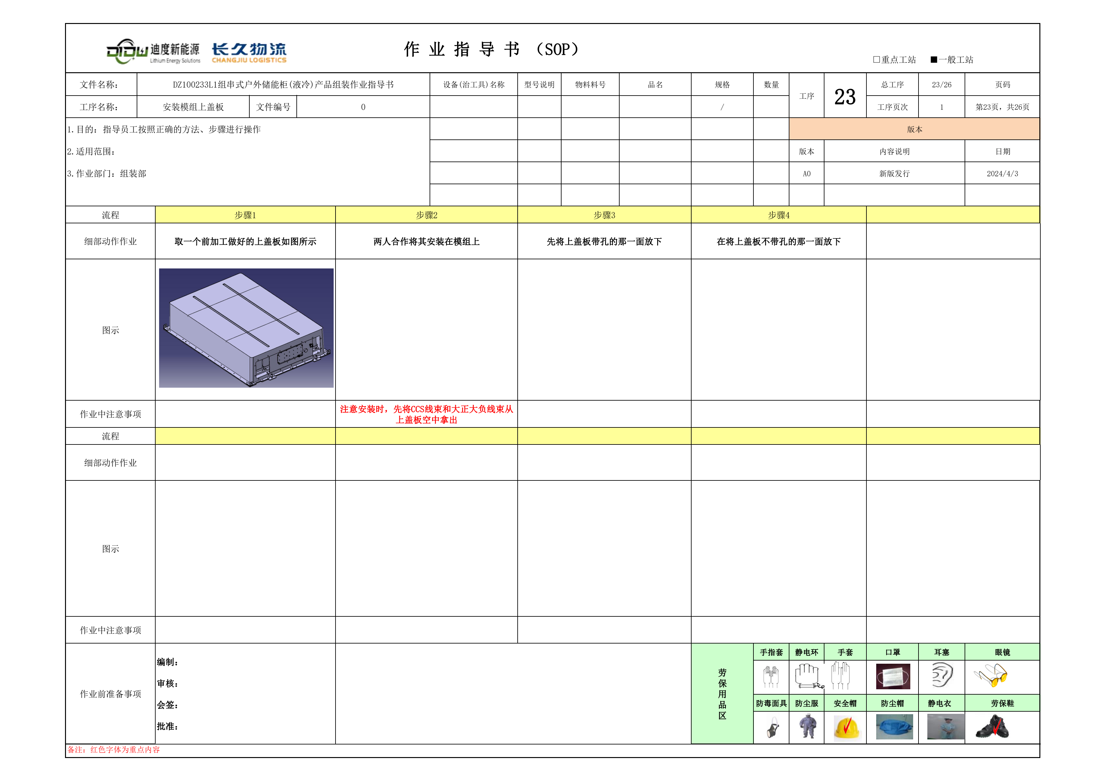Click the battery module cover 3D image
This screenshot has height=782, width=1106.
(x=246, y=328)
